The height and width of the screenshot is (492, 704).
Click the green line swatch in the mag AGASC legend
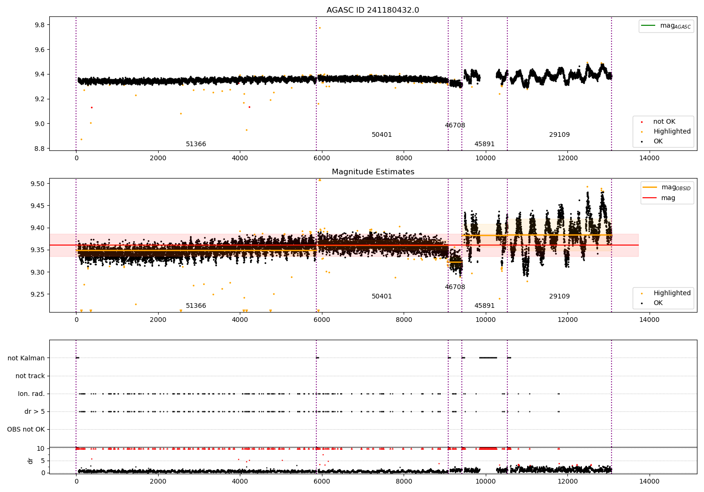(648, 26)
